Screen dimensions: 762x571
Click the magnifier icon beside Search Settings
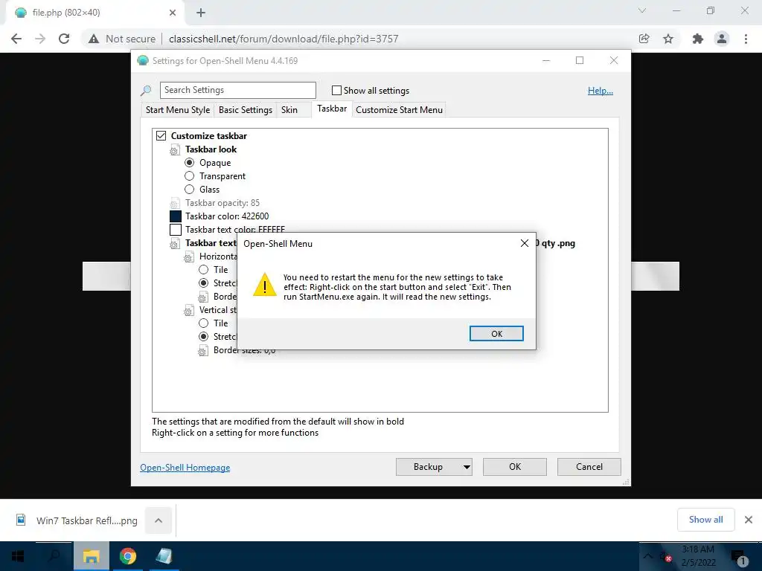[x=146, y=90]
